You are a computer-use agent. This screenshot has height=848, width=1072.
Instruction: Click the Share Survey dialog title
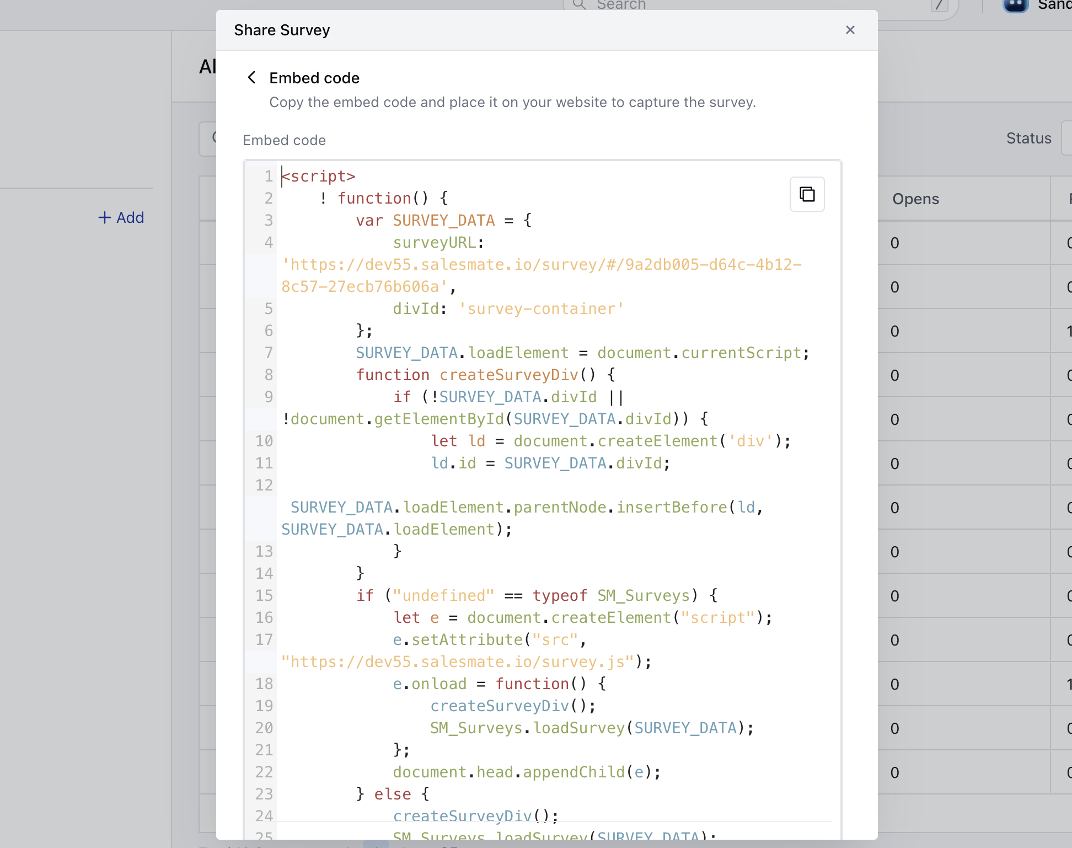point(282,30)
